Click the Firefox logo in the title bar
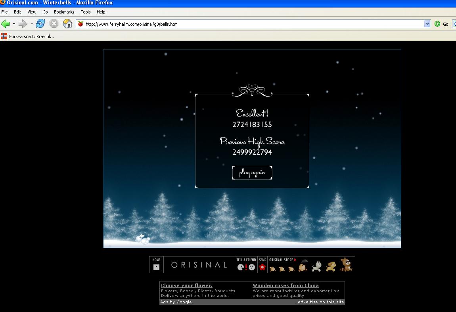 3,2
